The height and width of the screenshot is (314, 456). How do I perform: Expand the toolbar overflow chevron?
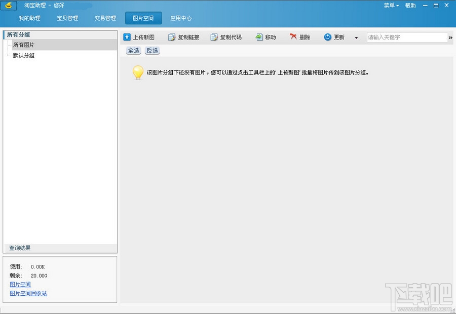(x=450, y=37)
